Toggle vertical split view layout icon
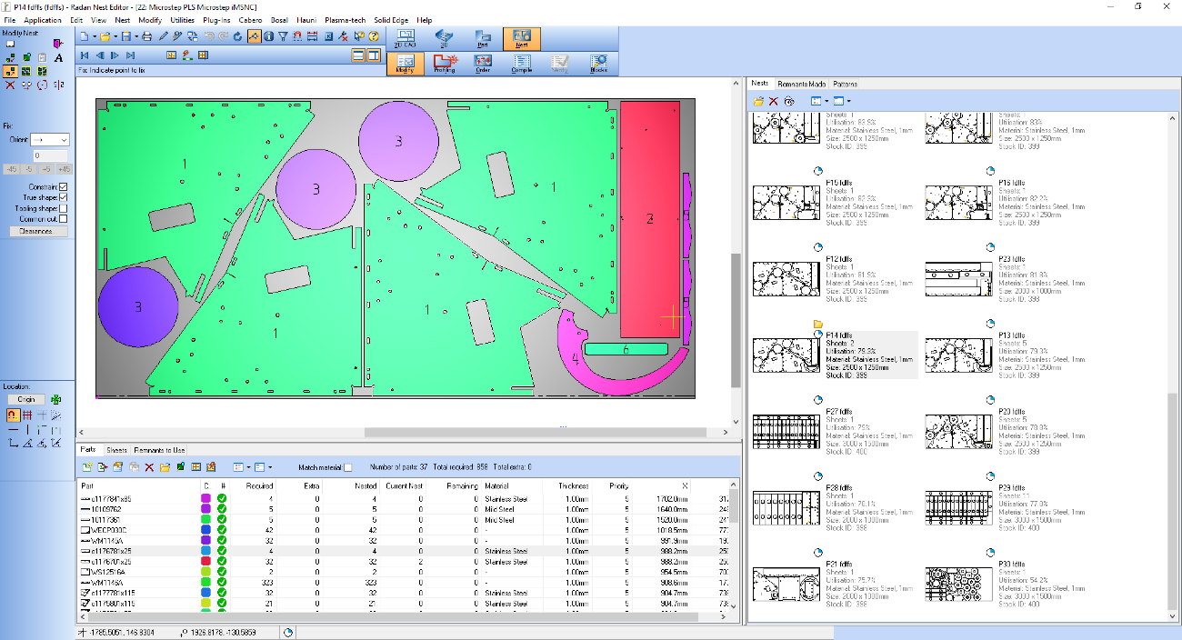This screenshot has height=640, width=1182. coord(374,55)
